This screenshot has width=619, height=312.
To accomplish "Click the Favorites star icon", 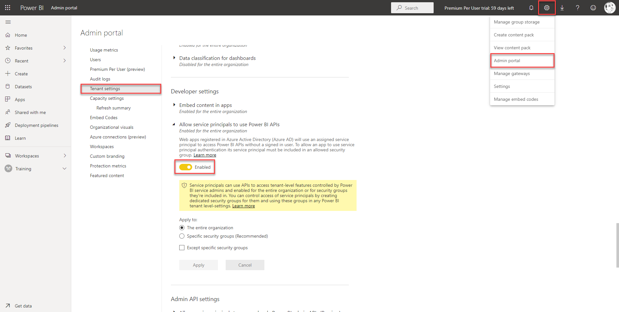I will coord(8,48).
